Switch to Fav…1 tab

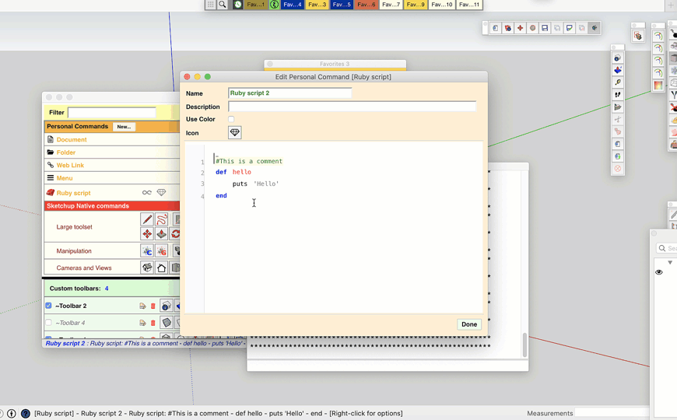point(255,5)
